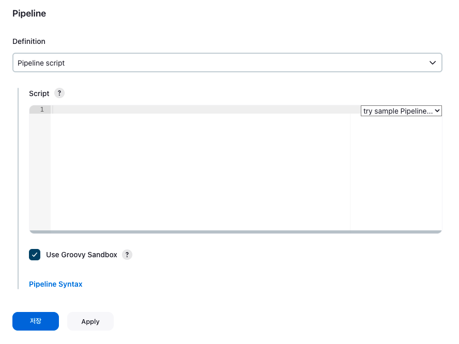459x344 pixels.
Task: Expand the Definition Pipeline script dropdown
Action: tap(227, 62)
